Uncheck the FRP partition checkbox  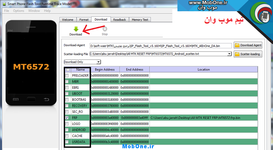pyautogui.click(x=67, y=118)
